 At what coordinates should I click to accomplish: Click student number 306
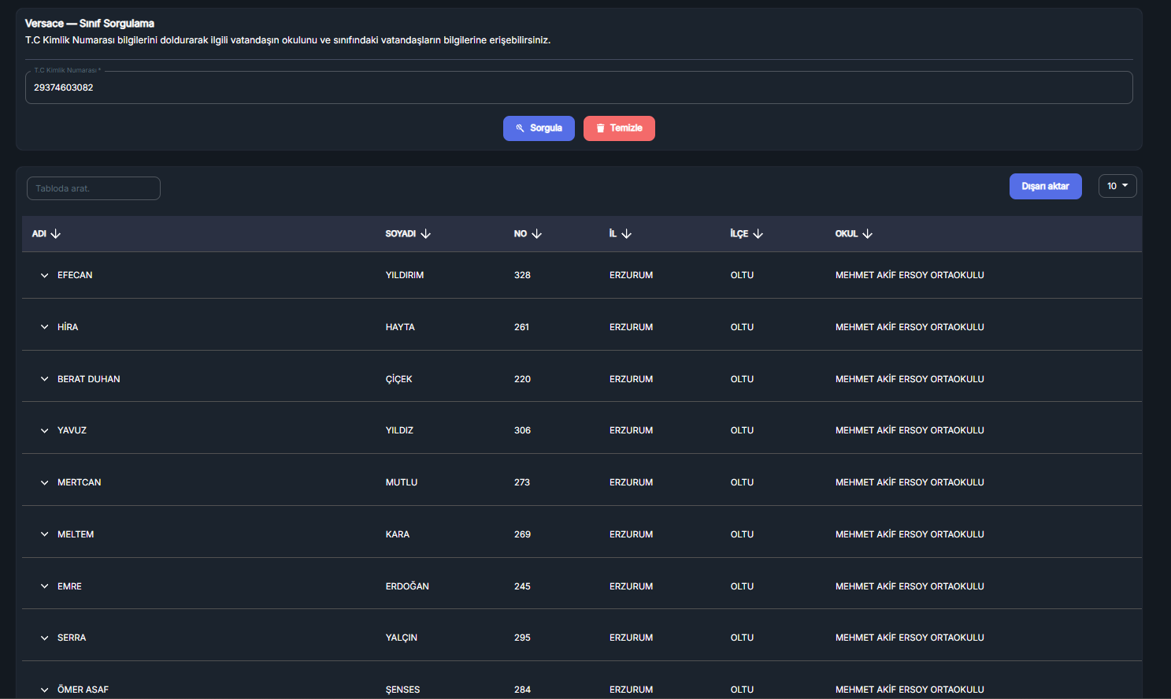pos(522,430)
